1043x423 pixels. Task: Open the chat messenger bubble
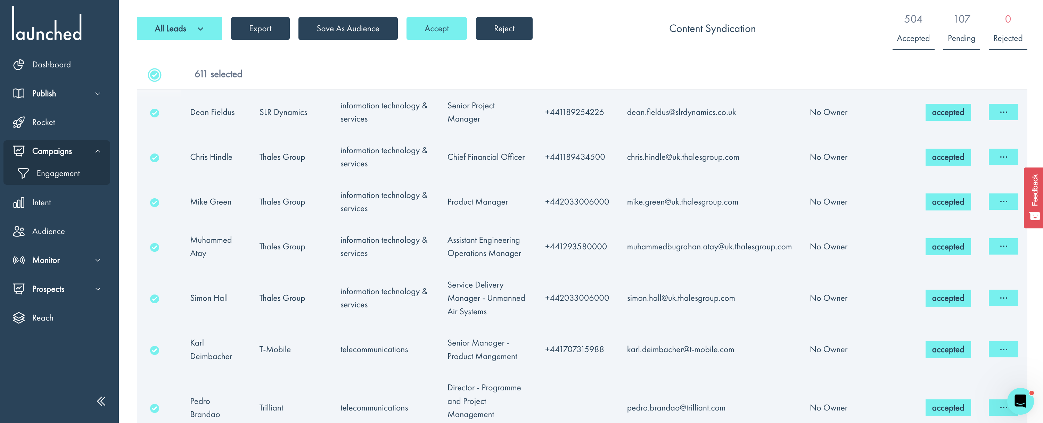pos(1020,401)
